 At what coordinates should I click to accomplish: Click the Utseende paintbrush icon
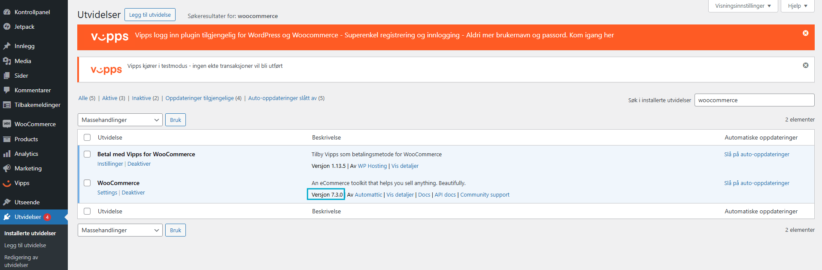[7, 202]
